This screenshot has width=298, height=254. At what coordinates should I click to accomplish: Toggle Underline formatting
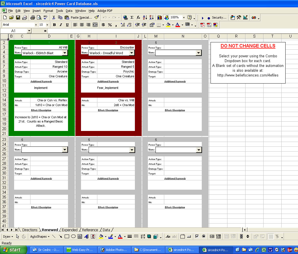click(67, 25)
